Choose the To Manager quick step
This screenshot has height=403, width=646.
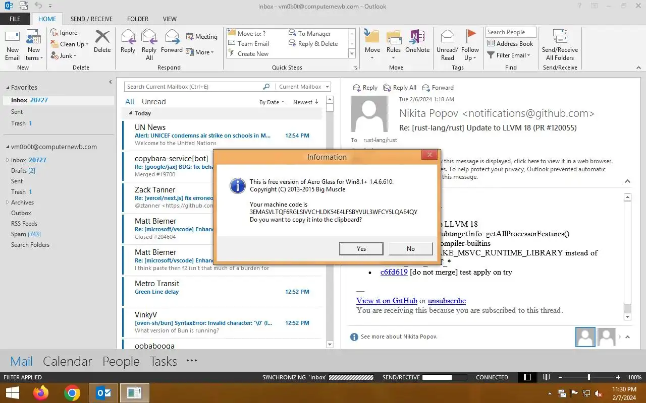pyautogui.click(x=309, y=34)
